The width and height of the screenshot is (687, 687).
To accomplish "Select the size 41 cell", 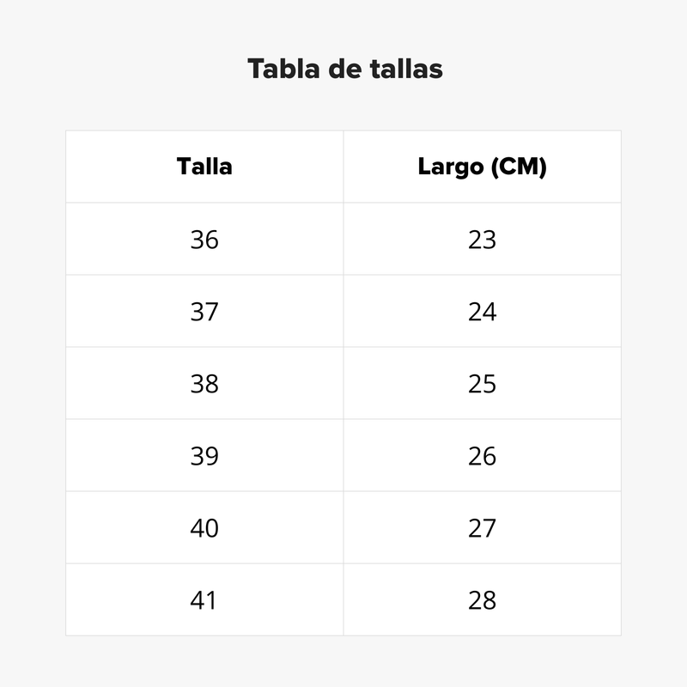I will point(204,600).
